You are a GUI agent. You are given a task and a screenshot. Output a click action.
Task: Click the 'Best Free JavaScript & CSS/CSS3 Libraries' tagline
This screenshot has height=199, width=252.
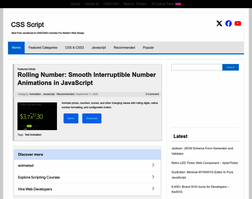[x=48, y=33]
